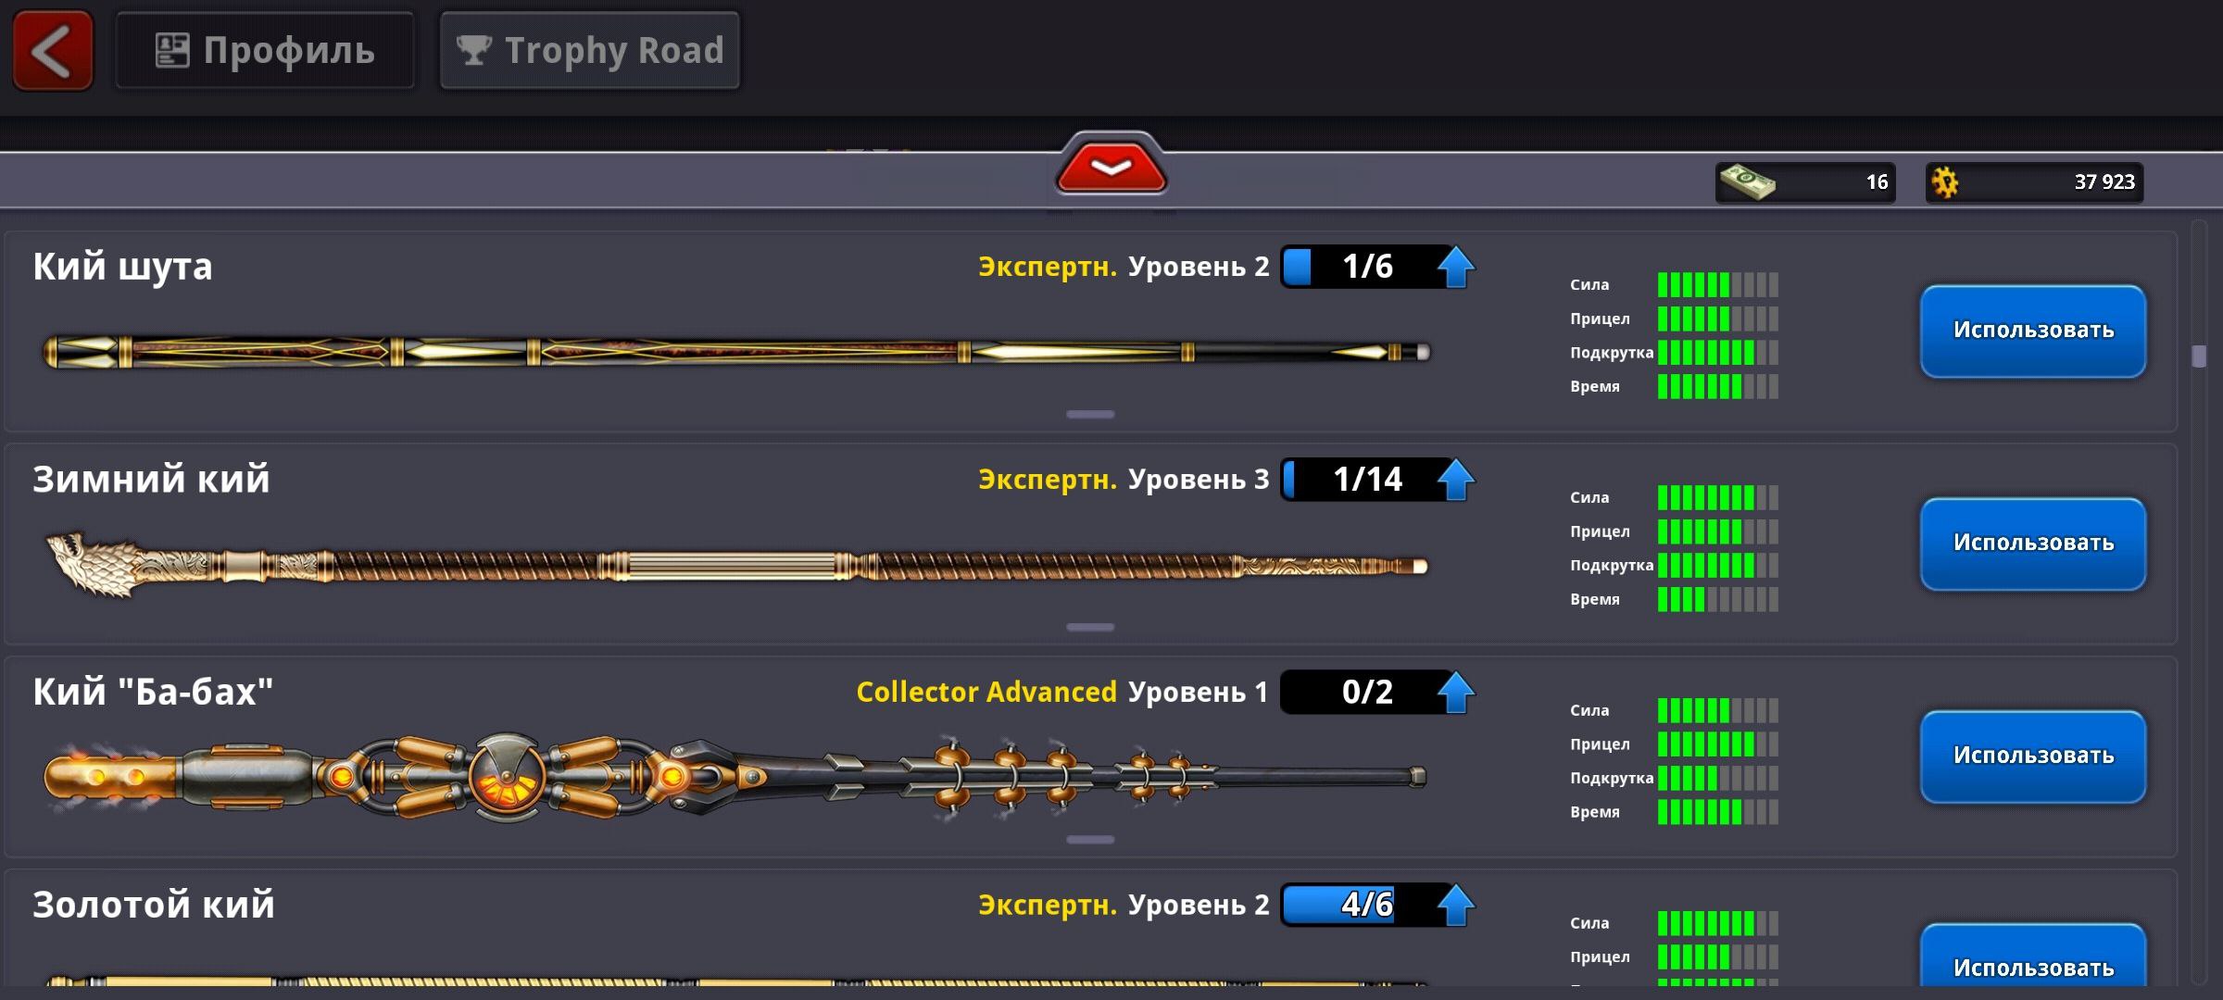2223x1000 pixels.
Task: Open the Trophy Road tab
Action: (x=590, y=50)
